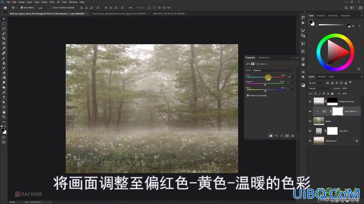This screenshot has height=204, width=364.
Task: Click the Cyan-Red value field
Action: (x=291, y=77)
